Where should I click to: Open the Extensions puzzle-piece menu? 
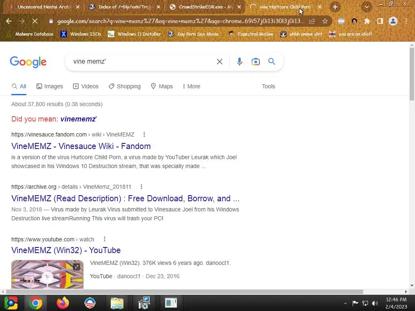(367, 21)
